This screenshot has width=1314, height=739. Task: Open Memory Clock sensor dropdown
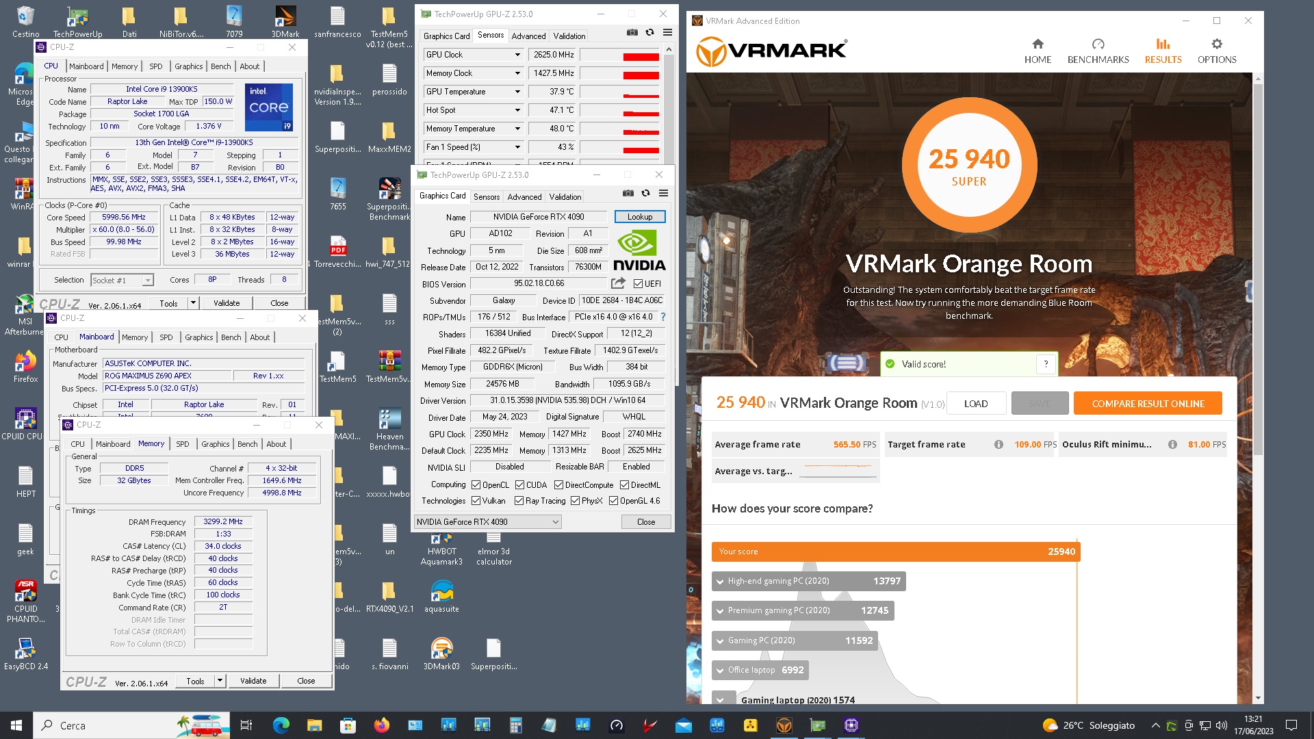[x=517, y=73]
